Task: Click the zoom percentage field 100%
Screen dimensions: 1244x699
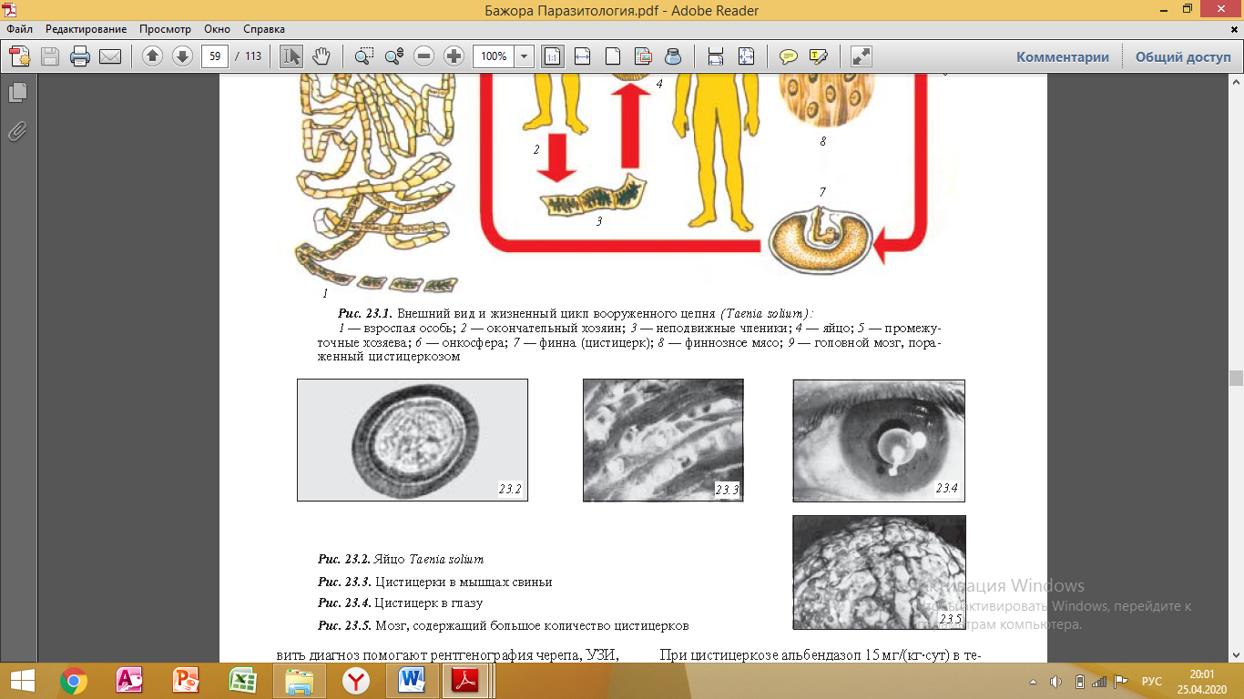Action: [495, 56]
